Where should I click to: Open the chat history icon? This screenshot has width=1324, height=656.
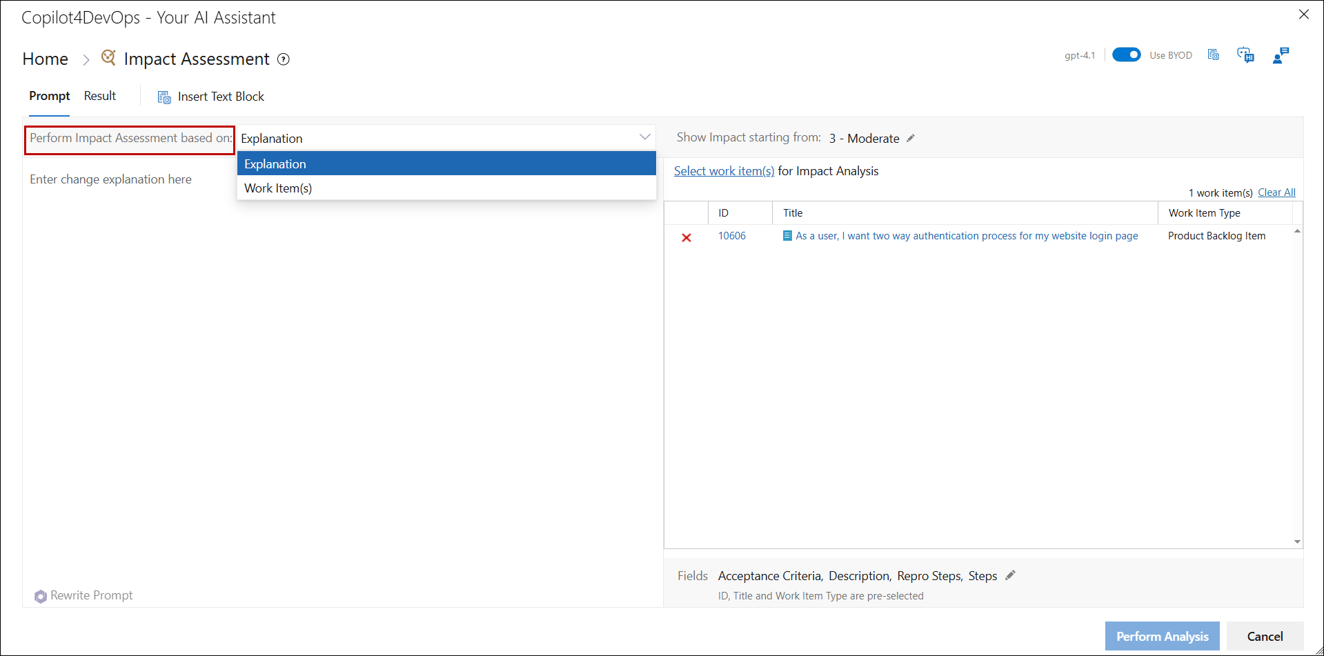point(1245,55)
